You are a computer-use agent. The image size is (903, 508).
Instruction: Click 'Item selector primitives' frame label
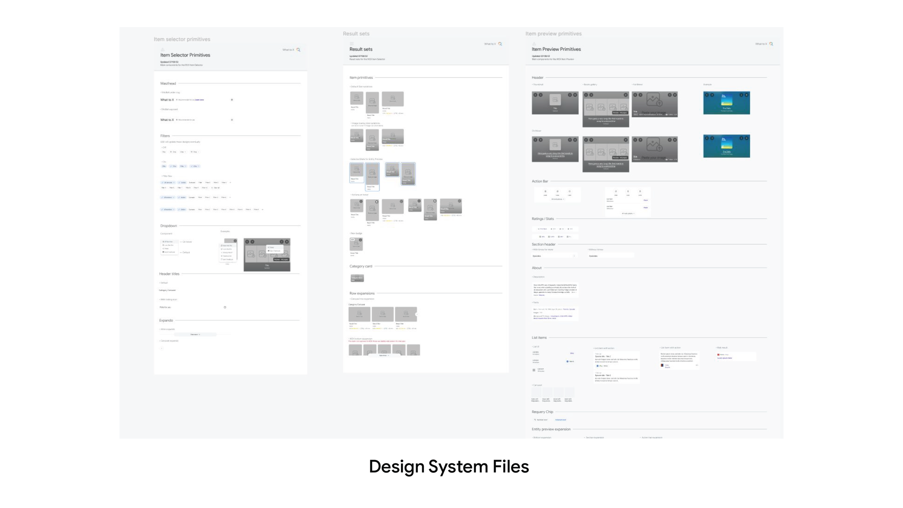tap(182, 39)
